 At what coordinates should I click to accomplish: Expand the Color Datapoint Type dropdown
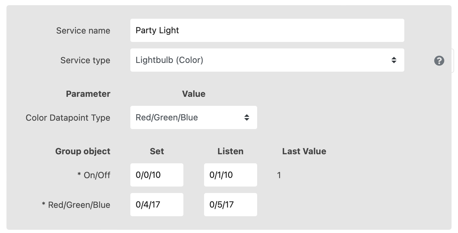(193, 117)
